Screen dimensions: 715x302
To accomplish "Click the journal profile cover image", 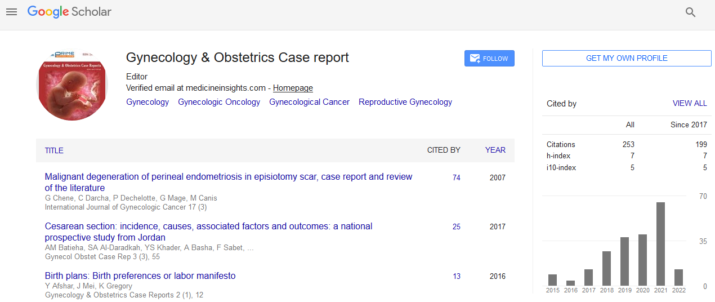I will pos(72,85).
